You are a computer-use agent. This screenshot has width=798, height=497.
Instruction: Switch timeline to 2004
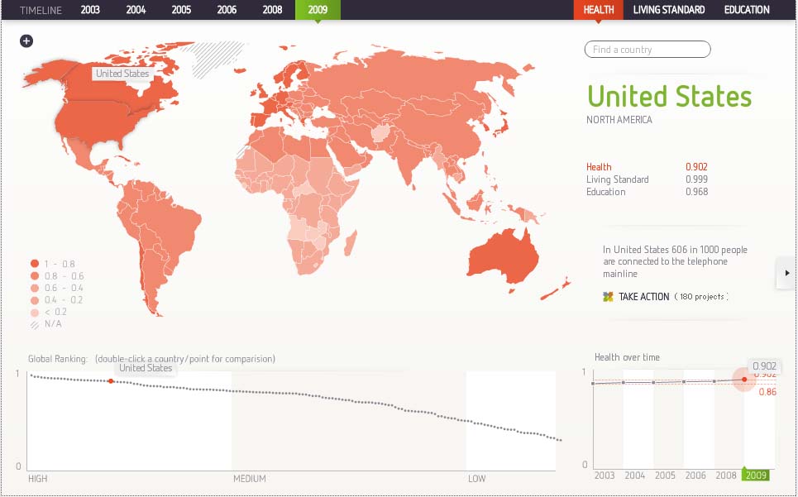[x=136, y=10]
